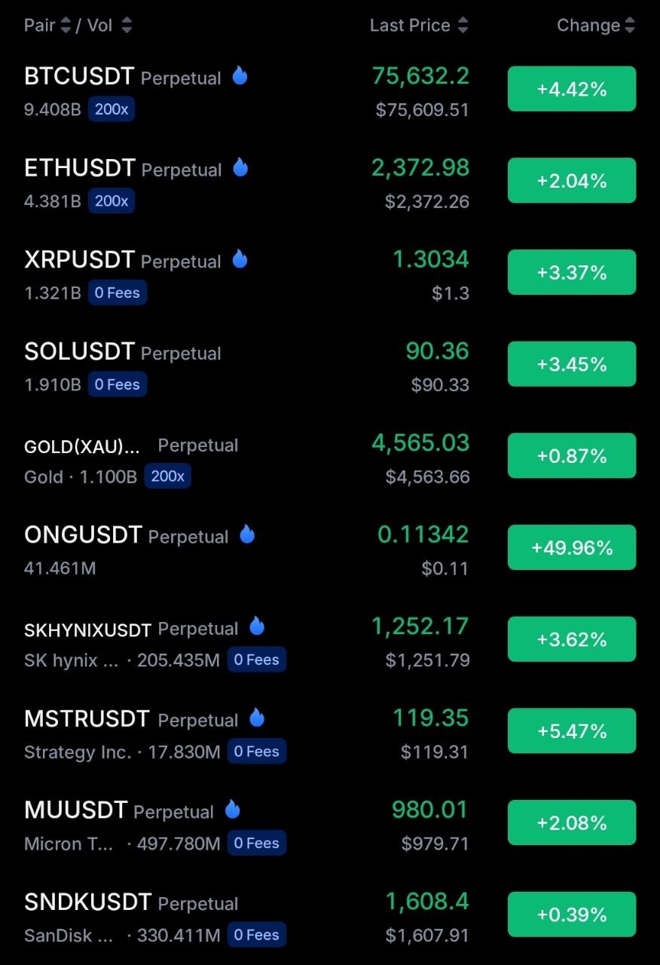Click the +0.39% change badge for SNDKUSDT
This screenshot has width=660, height=965.
tap(572, 914)
